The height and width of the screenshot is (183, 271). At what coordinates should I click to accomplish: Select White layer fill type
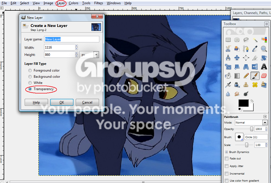click(x=30, y=83)
